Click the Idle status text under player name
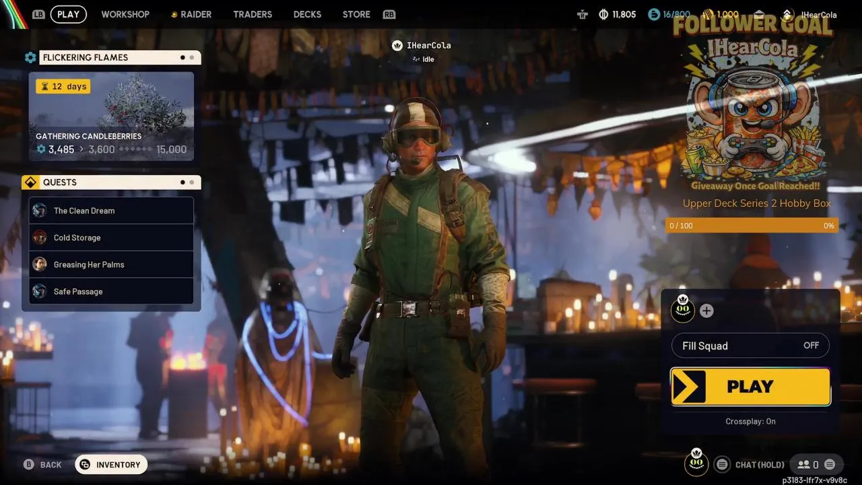Screen dimensions: 862x485 tap(428, 59)
